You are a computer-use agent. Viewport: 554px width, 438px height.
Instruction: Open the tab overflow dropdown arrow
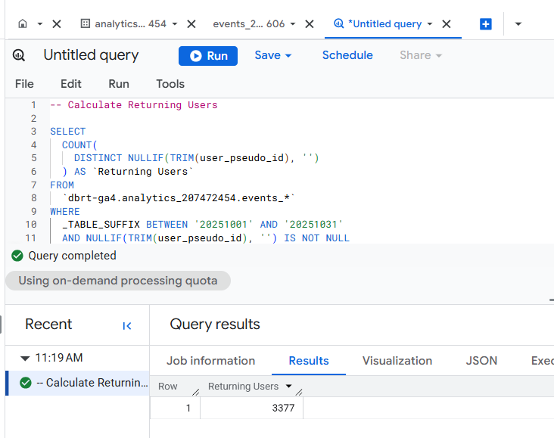[x=518, y=24]
